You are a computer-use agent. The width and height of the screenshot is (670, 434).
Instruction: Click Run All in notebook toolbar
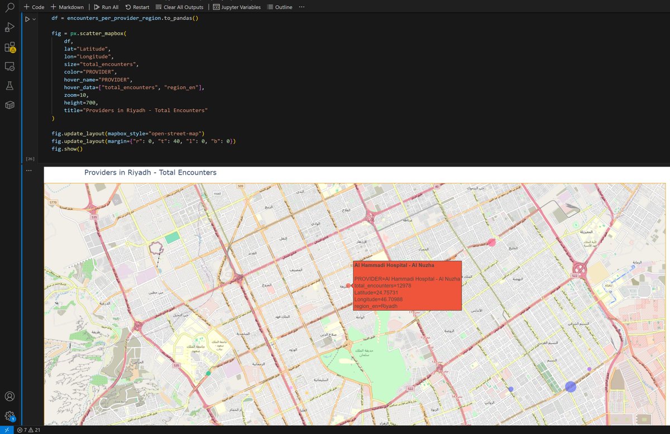[106, 7]
